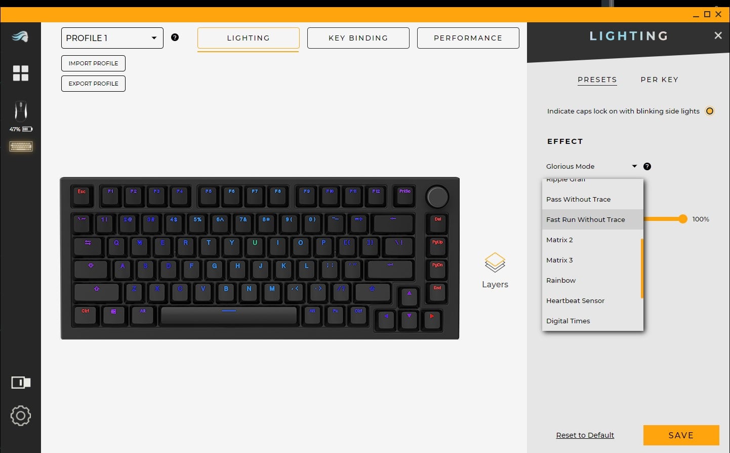The image size is (730, 453).
Task: Click the Reset to Default link
Action: click(x=585, y=435)
